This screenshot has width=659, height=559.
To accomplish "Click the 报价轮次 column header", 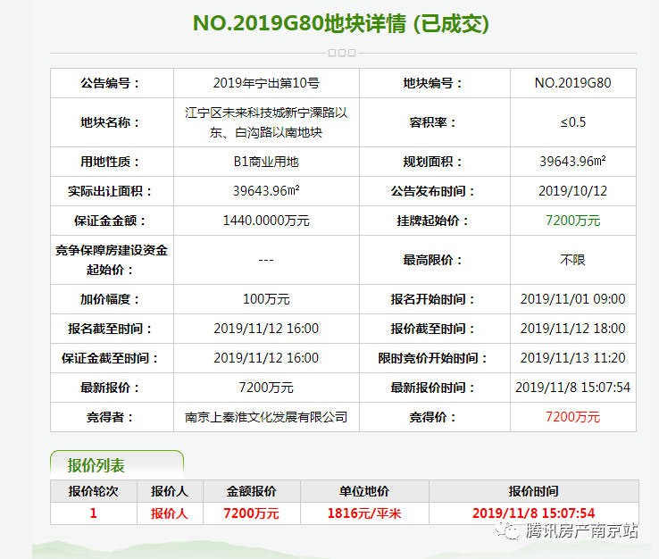I will [93, 491].
